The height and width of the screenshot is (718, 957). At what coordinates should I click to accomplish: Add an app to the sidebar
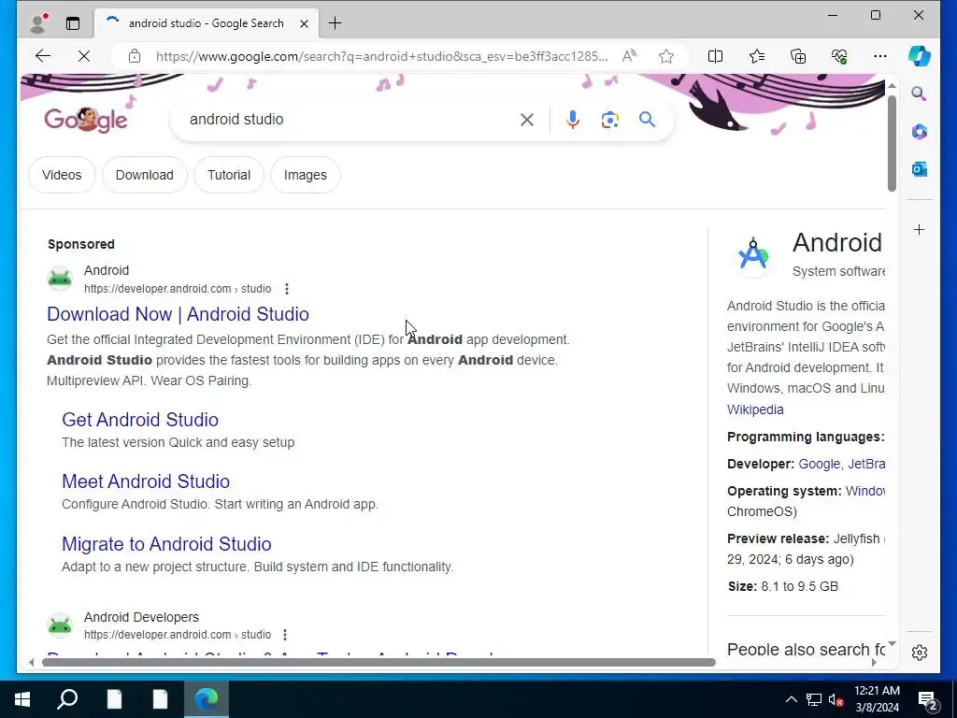(920, 230)
